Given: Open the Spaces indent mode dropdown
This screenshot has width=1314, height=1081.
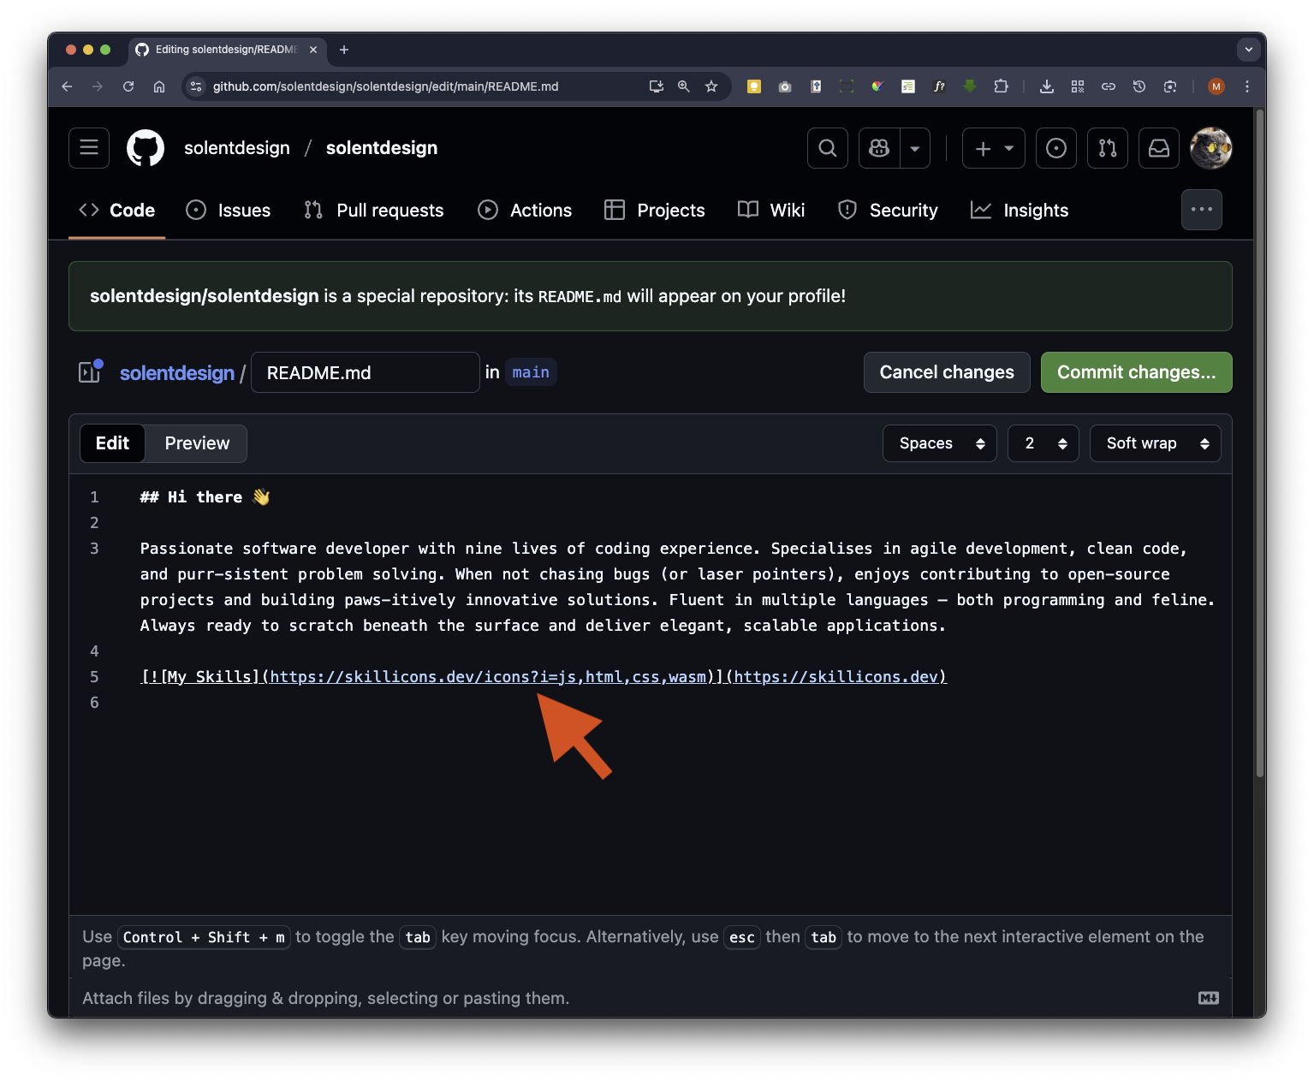Looking at the screenshot, I should (939, 443).
